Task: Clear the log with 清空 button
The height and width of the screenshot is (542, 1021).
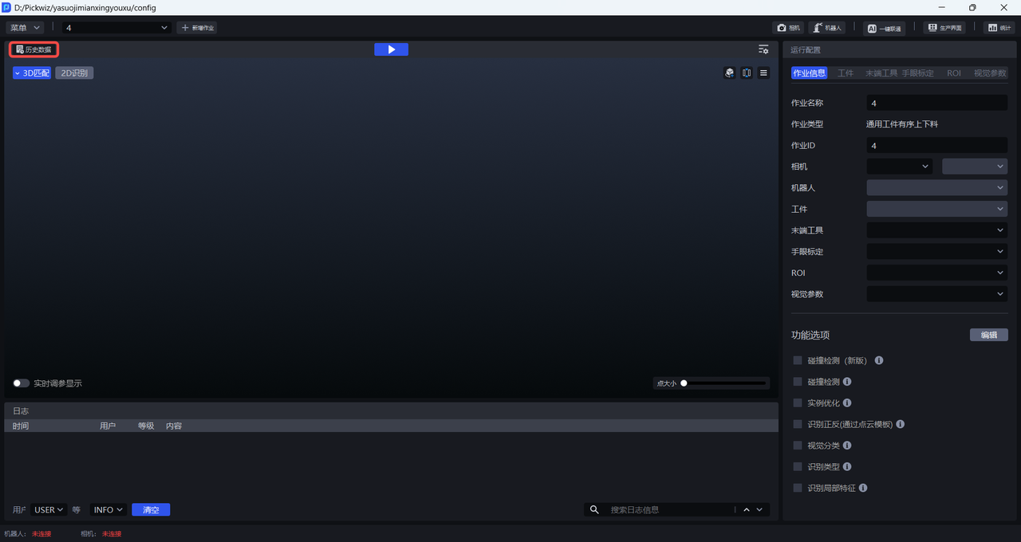Action: [151, 510]
